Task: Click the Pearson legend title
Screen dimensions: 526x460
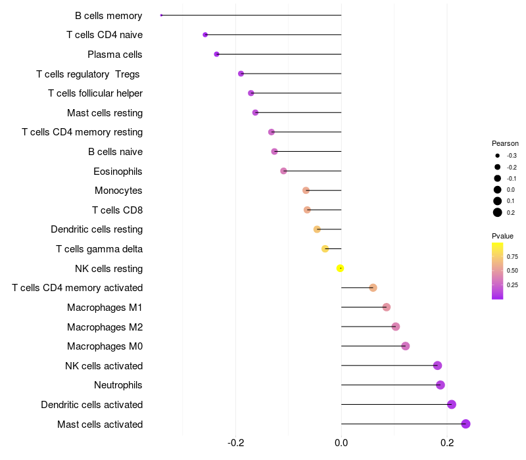Action: coord(505,143)
